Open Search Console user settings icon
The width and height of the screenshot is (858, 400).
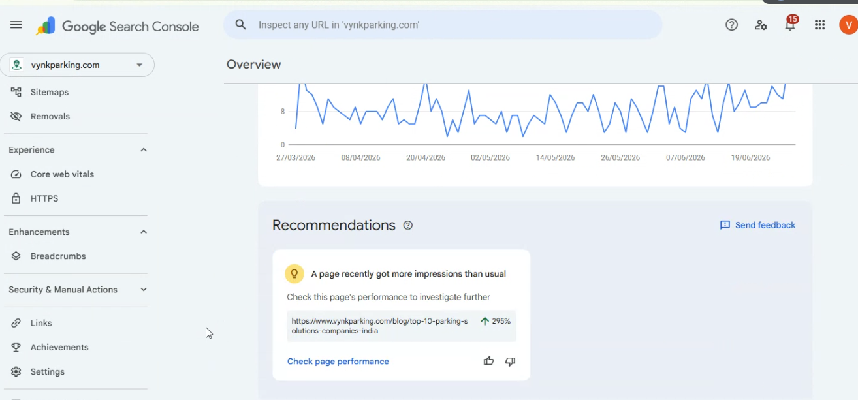click(x=761, y=25)
